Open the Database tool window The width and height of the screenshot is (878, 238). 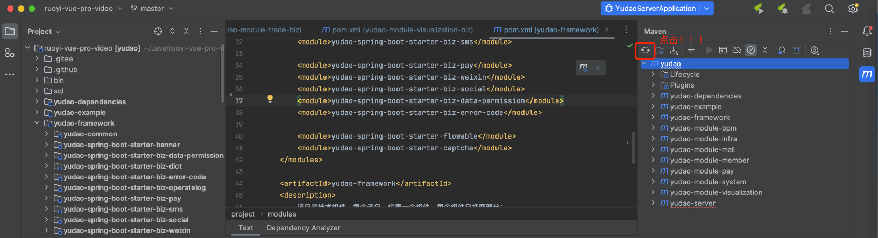(867, 53)
